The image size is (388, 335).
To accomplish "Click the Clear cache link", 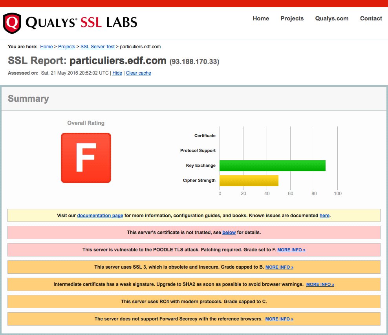I will click(138, 73).
